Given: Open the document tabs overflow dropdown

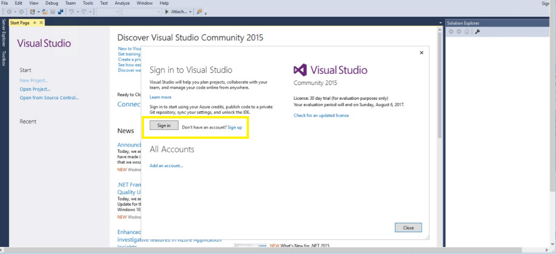Looking at the screenshot, I should pos(440,23).
